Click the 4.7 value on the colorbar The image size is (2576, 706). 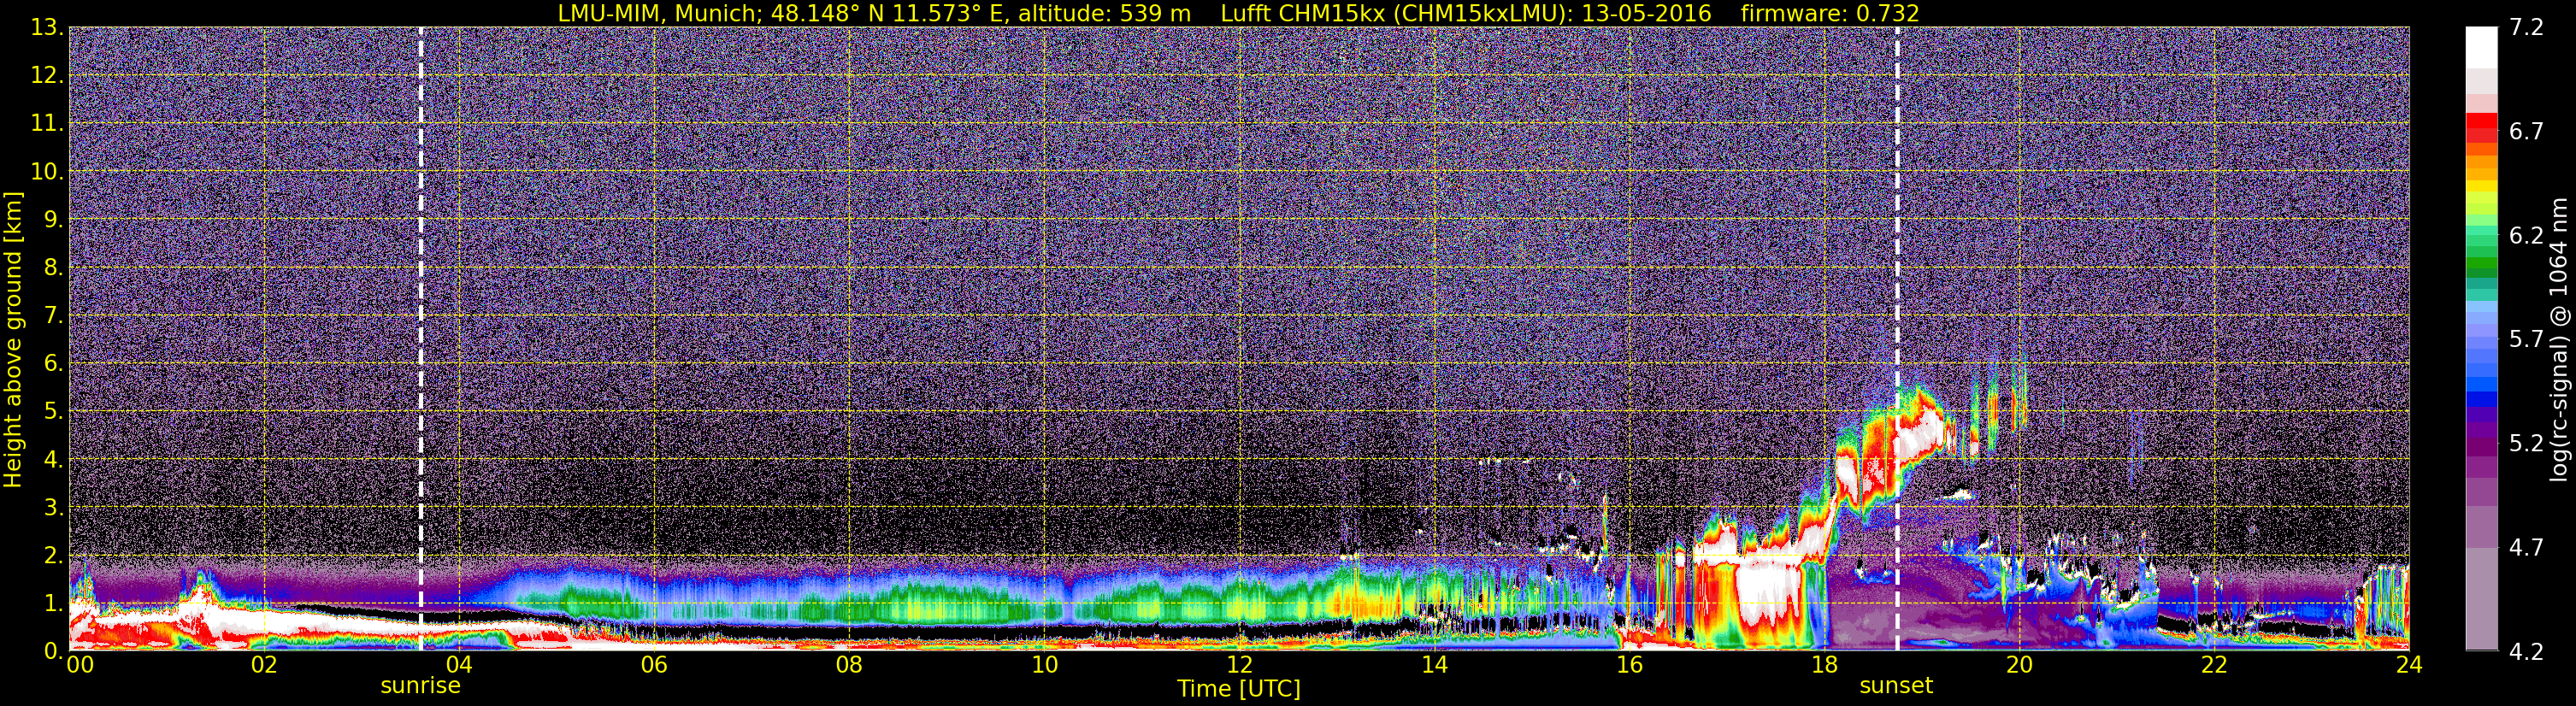[x=2526, y=548]
